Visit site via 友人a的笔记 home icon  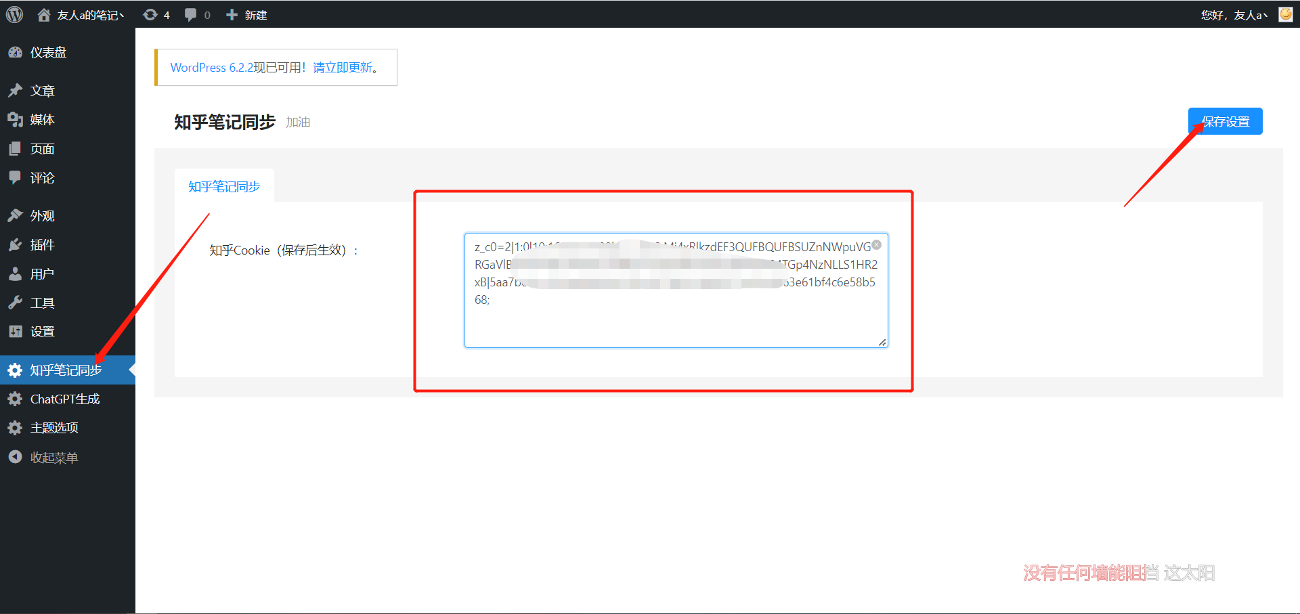44,14
